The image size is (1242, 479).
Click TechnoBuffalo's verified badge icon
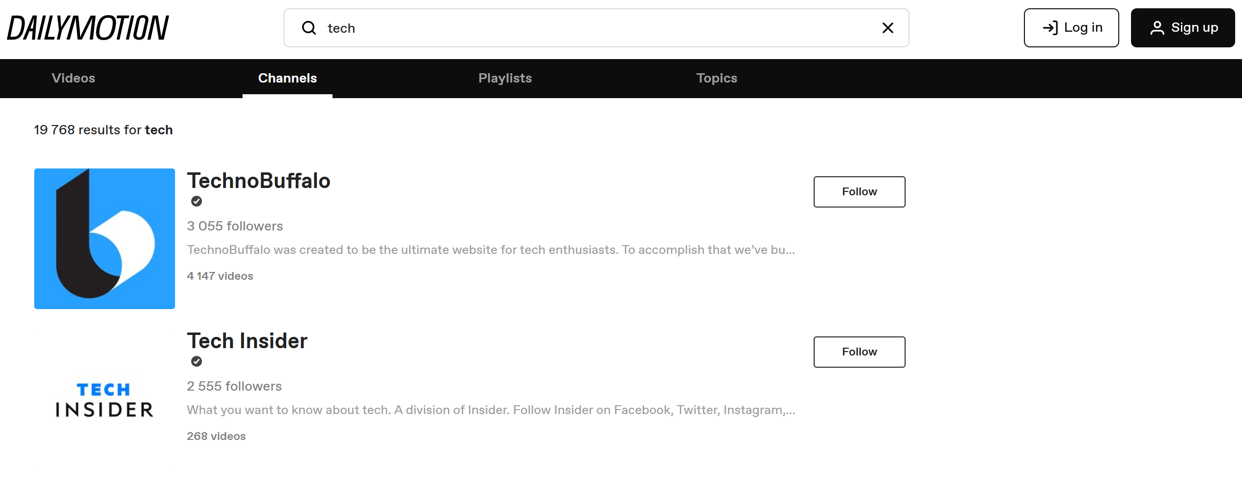pyautogui.click(x=197, y=201)
